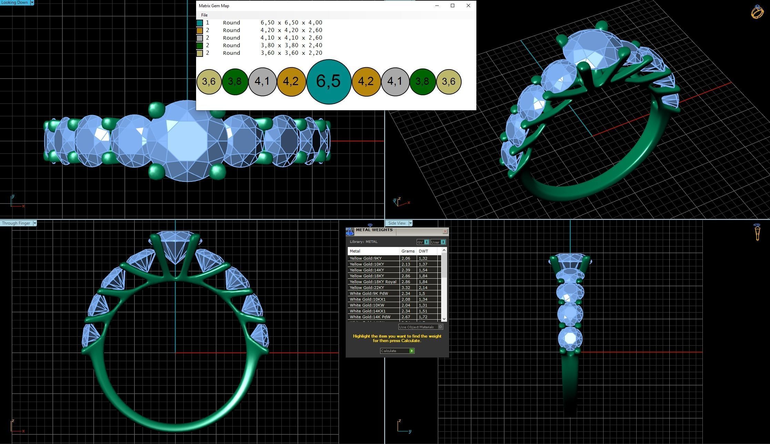Open the File menu in Gem Map
Screen dimensions: 770x444
pyautogui.click(x=204, y=15)
